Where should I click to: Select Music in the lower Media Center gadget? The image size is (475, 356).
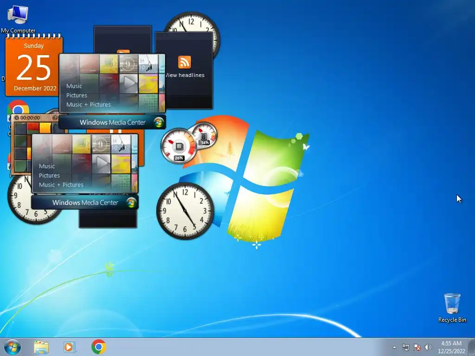click(x=47, y=166)
